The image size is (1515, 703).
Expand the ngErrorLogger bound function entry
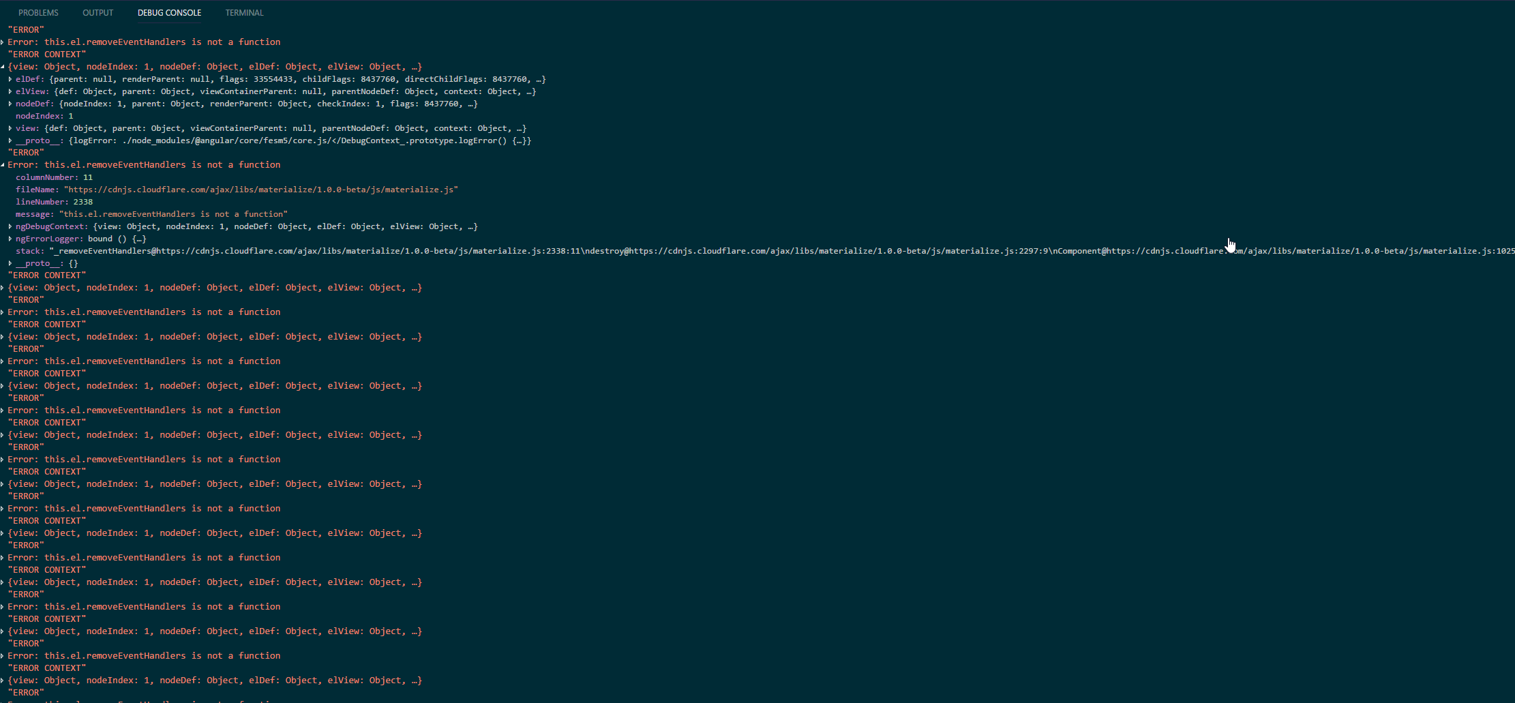10,239
